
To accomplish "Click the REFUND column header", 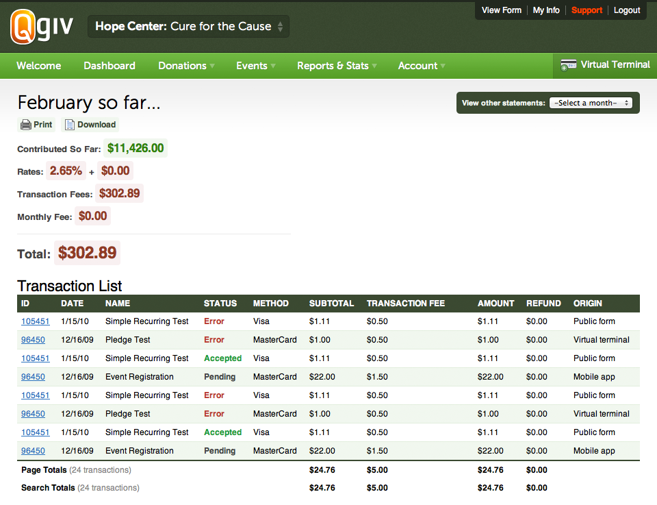I will [543, 304].
